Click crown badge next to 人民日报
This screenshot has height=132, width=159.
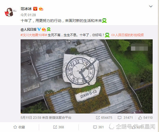tap(44, 29)
